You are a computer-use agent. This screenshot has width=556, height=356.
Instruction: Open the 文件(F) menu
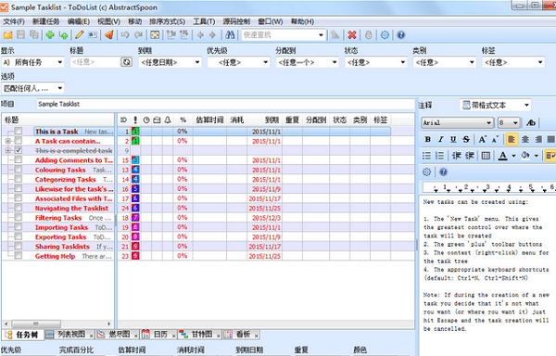pyautogui.click(x=14, y=21)
